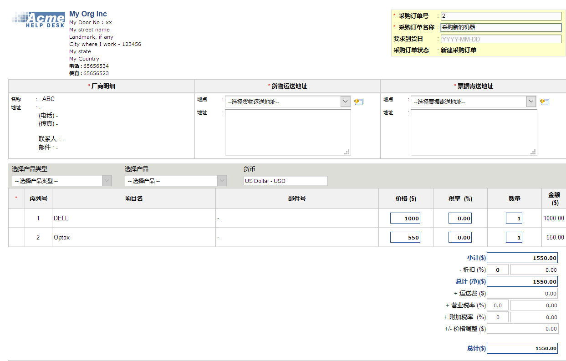Click the 营业税率 percentage field
566x361 pixels.
pos(498,305)
